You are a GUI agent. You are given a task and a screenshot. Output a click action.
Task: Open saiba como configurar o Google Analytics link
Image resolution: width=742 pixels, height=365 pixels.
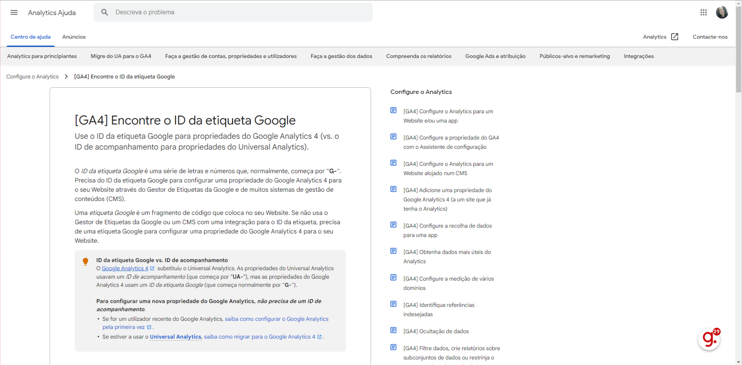tap(277, 319)
